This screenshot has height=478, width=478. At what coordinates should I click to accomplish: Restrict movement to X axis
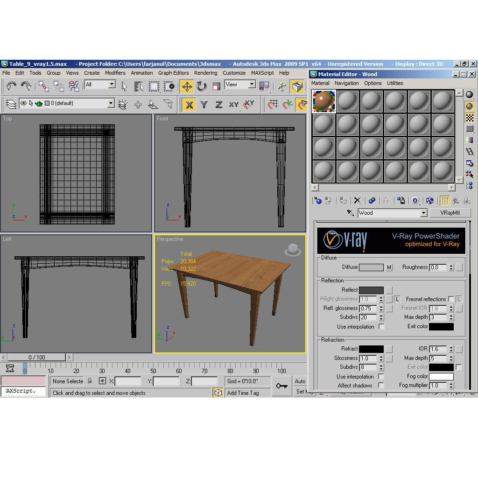190,105
